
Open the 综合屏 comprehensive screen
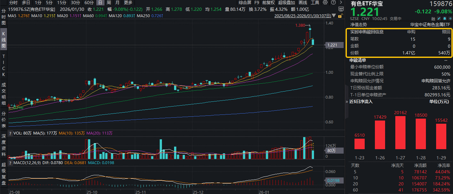pyautogui.click(x=245, y=3)
